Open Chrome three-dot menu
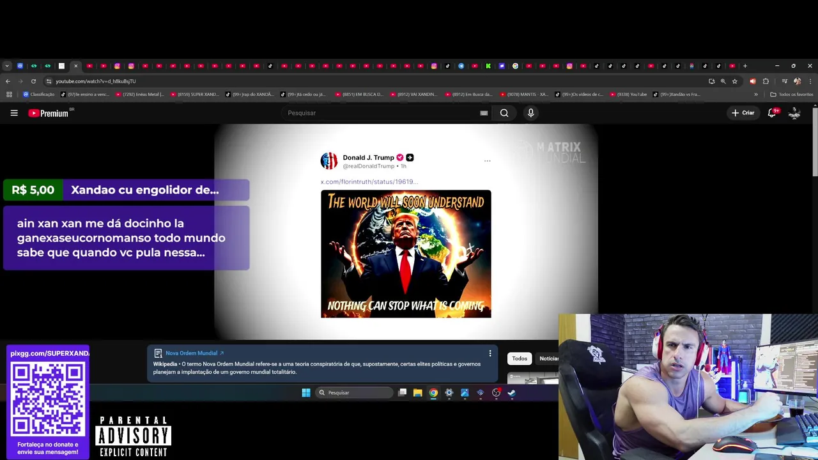The width and height of the screenshot is (818, 460). 810,81
